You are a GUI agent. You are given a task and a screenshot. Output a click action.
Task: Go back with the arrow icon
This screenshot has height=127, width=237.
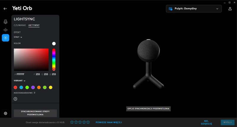coord(5,9)
